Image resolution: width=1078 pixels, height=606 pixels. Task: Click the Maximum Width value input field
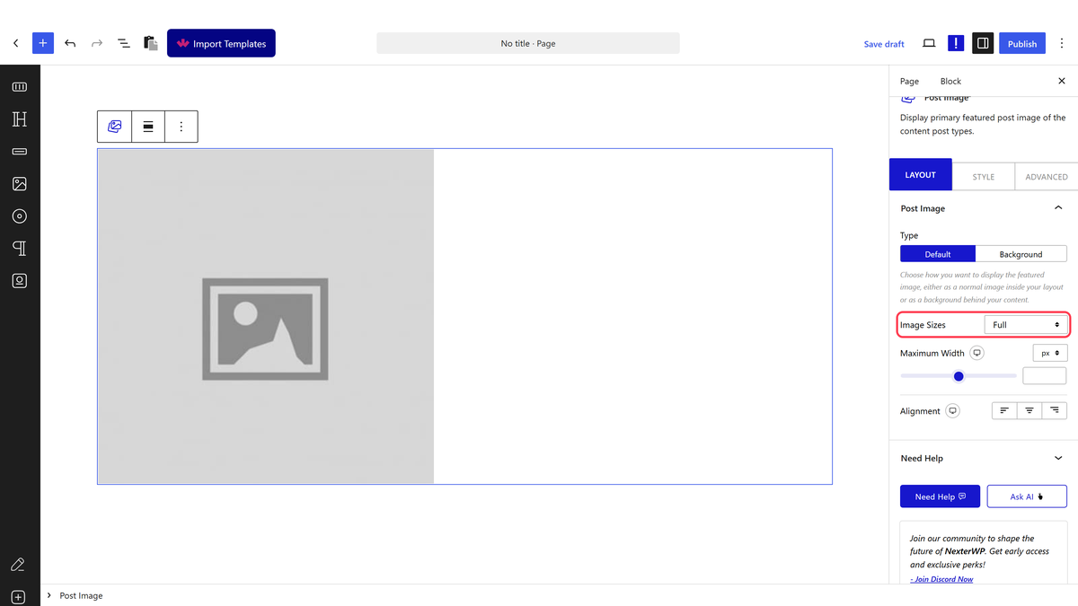pos(1045,376)
